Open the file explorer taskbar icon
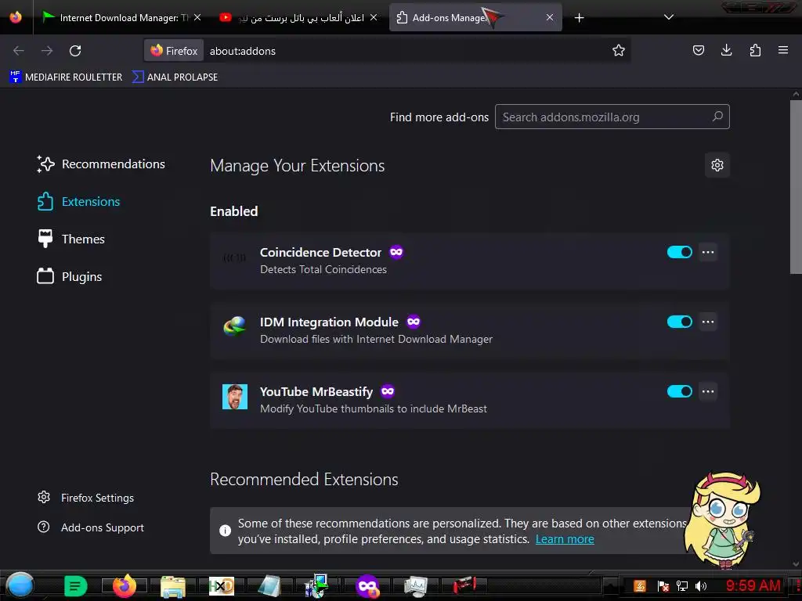The width and height of the screenshot is (802, 601). pos(173,586)
